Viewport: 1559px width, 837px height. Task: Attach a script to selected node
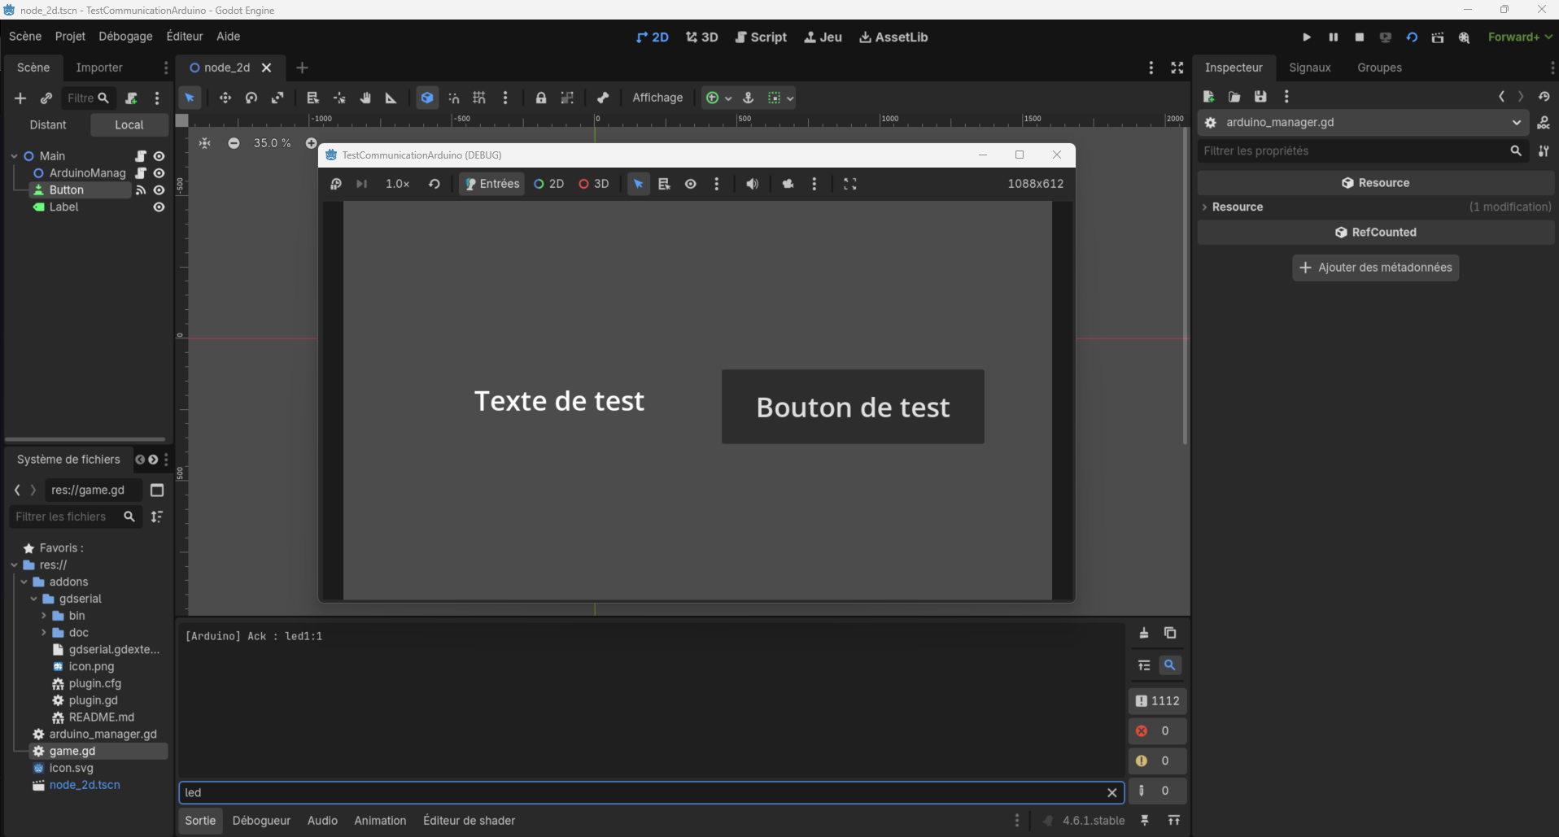pos(131,98)
